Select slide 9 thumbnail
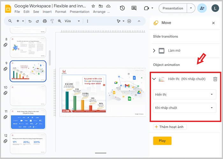Image resolution: width=223 pixels, height=159 pixels. click(28, 71)
